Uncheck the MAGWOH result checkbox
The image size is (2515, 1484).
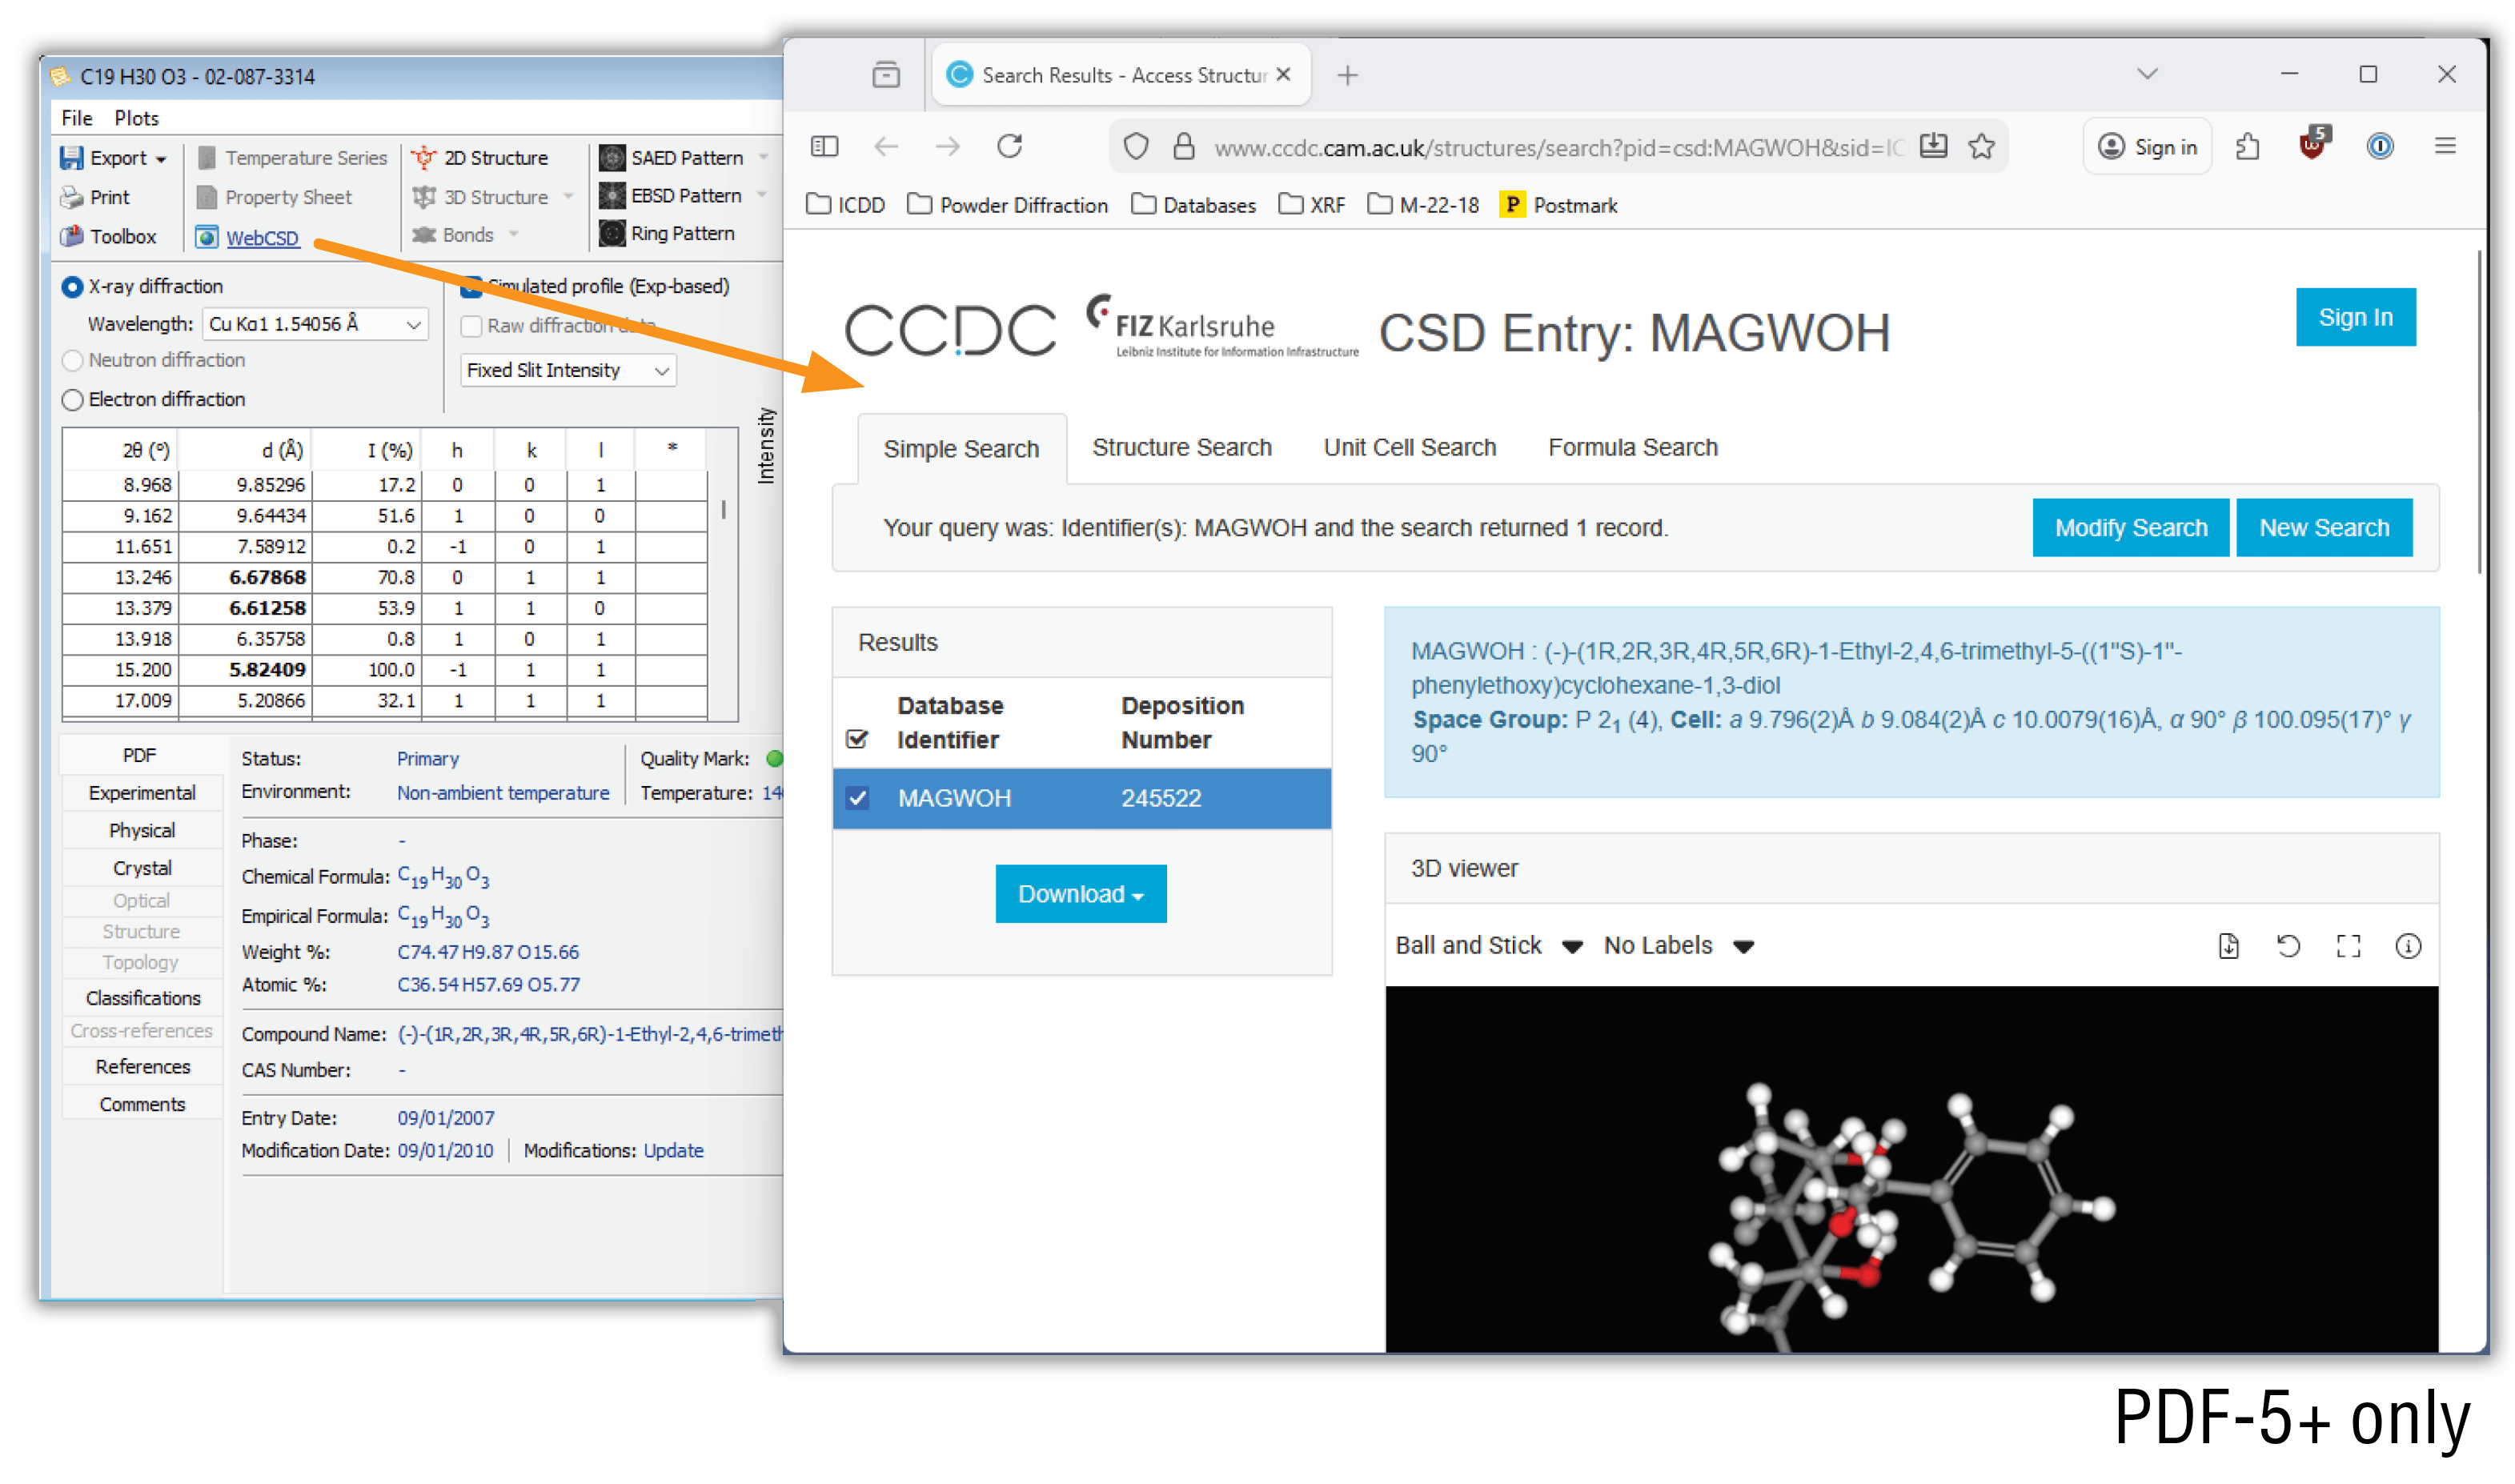pyautogui.click(x=857, y=797)
